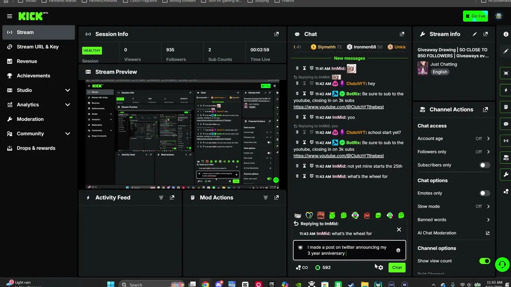Screen dimensions: 511x287
Task: Open Account age settings
Action: (x=454, y=139)
